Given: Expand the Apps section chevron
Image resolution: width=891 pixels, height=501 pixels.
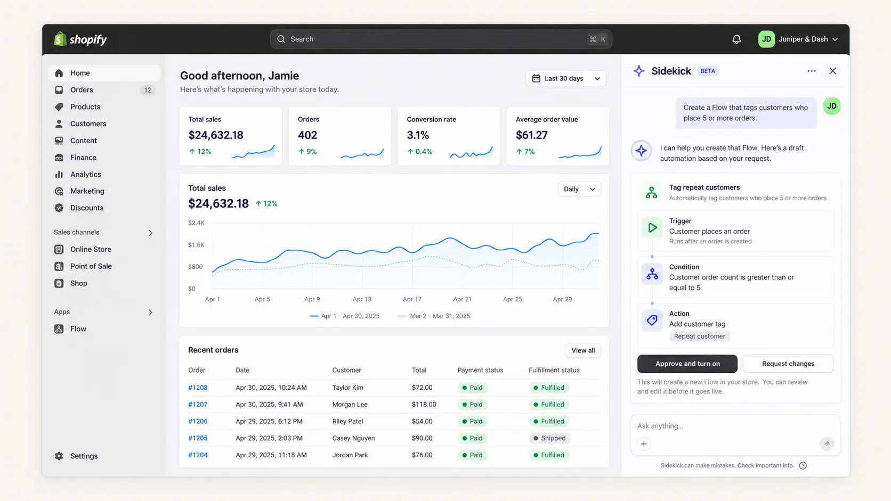Looking at the screenshot, I should (x=150, y=313).
